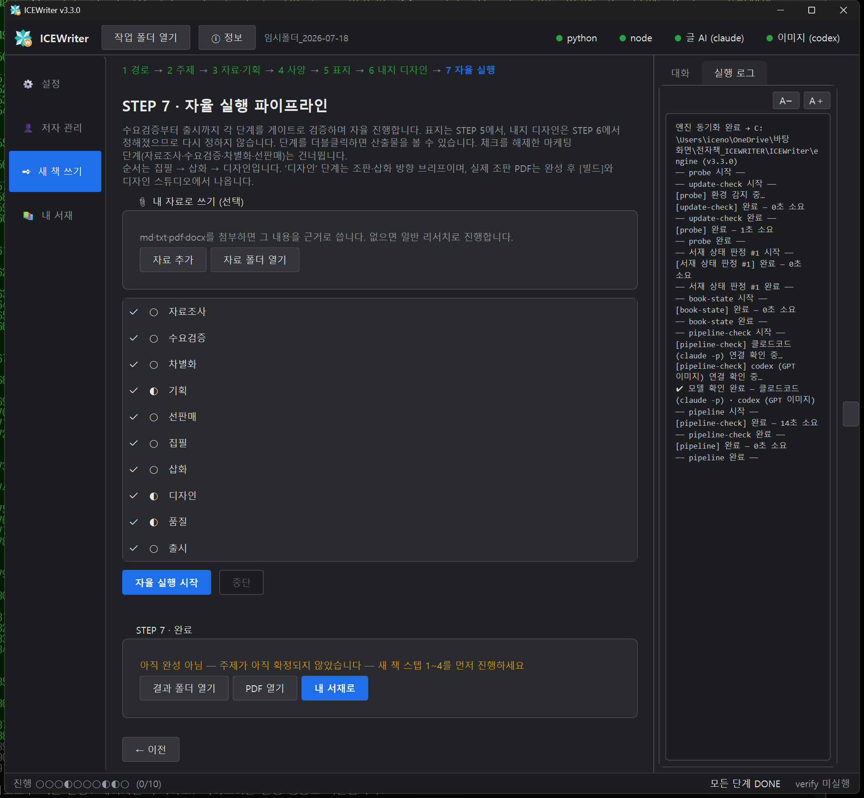Toggle the 삽화 stage checkmark

133,469
